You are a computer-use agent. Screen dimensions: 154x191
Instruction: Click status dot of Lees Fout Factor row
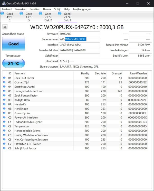[x=4, y=78]
